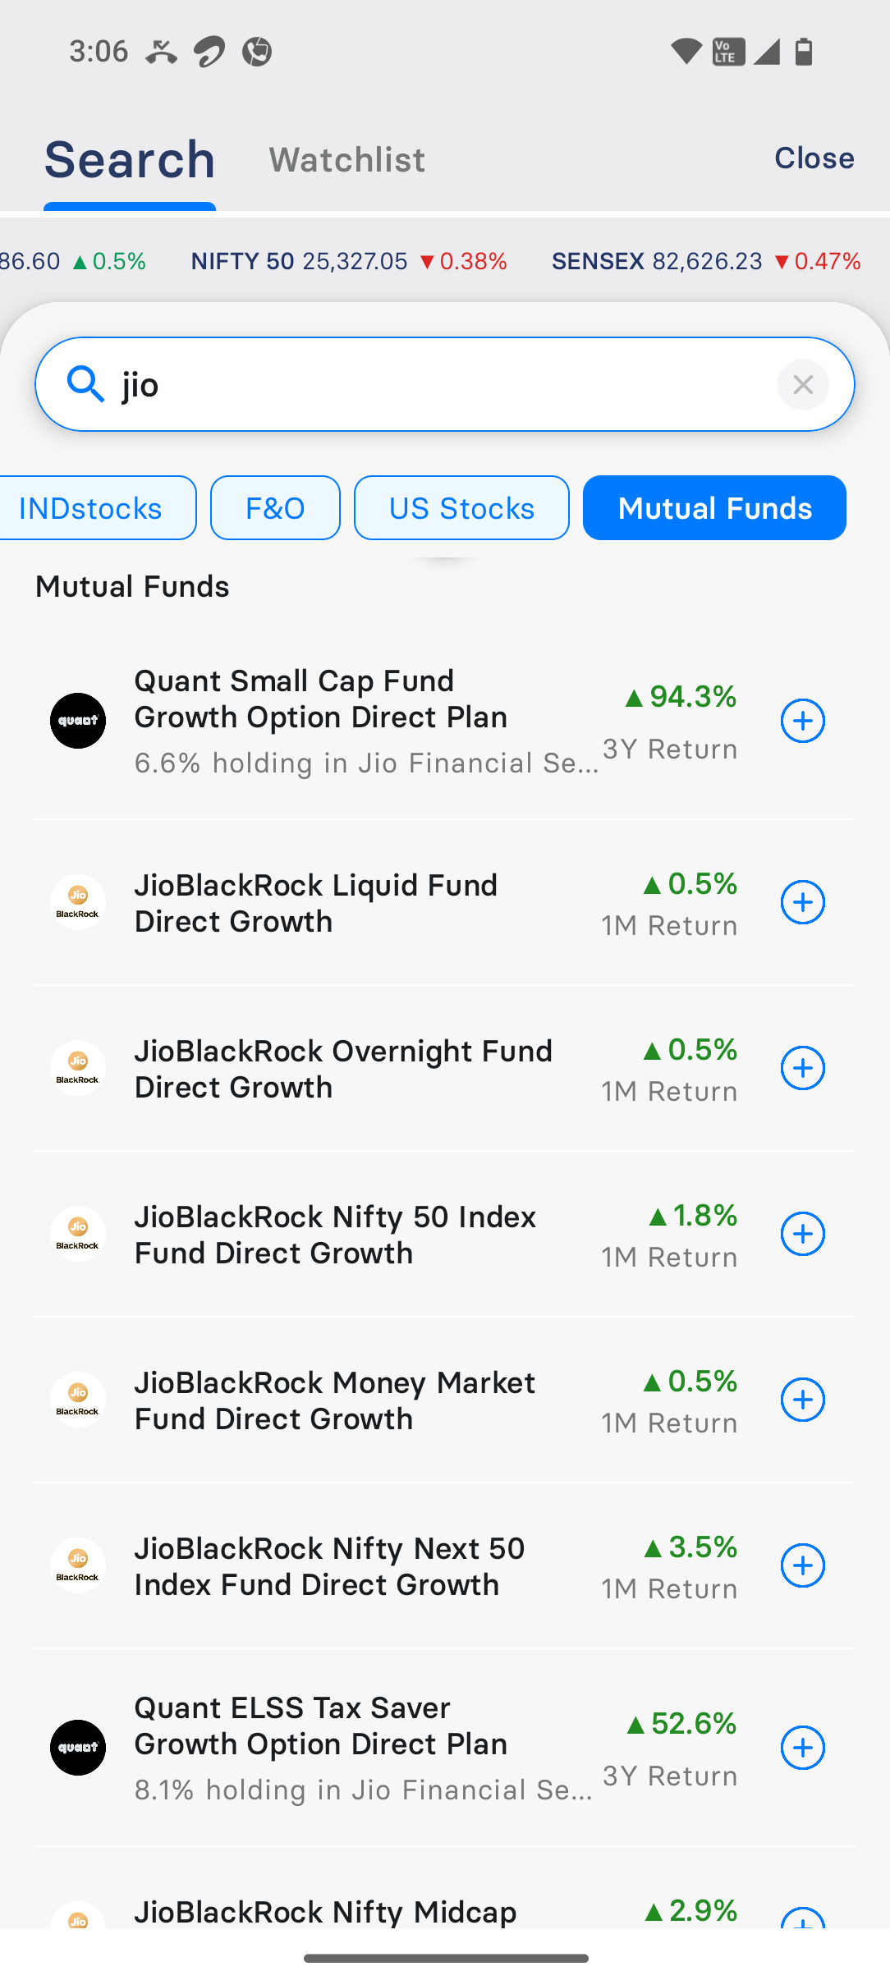Add Quant Small Cap Fund to watchlist
The width and height of the screenshot is (890, 1980).
(802, 721)
